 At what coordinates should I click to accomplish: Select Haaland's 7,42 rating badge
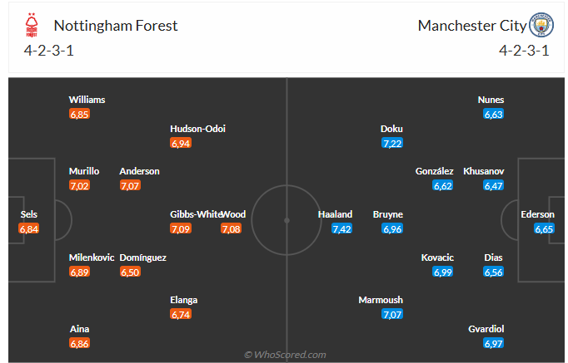coord(341,228)
